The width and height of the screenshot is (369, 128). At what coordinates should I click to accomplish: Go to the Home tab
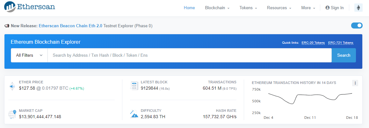[x=189, y=8]
